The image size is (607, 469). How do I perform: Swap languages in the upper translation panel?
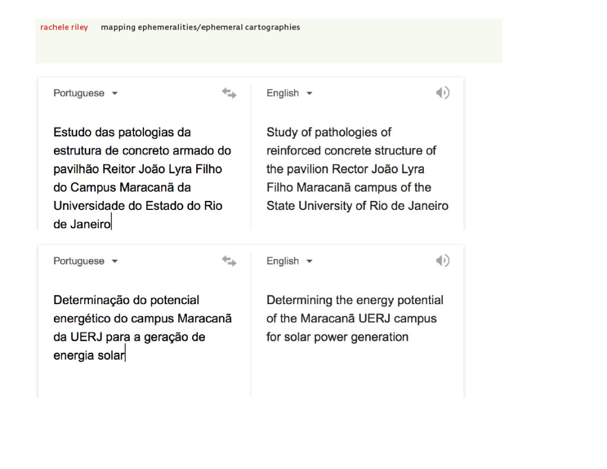pos(229,93)
